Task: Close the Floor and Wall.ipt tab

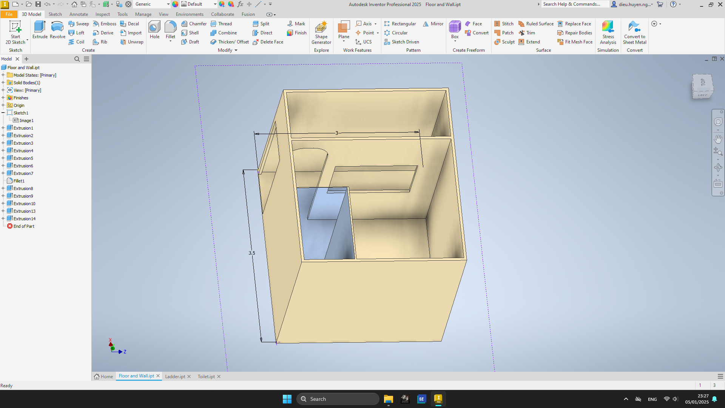Action: point(158,376)
